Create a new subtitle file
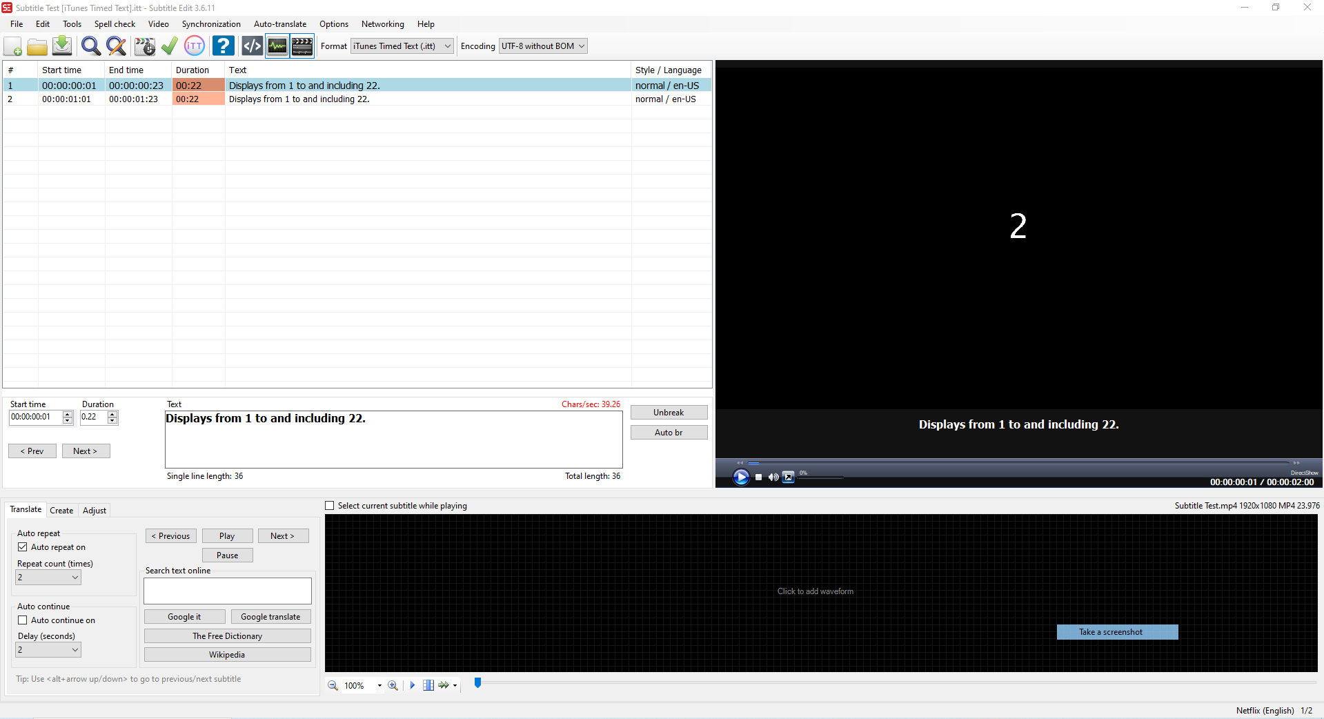The image size is (1324, 719). tap(12, 46)
